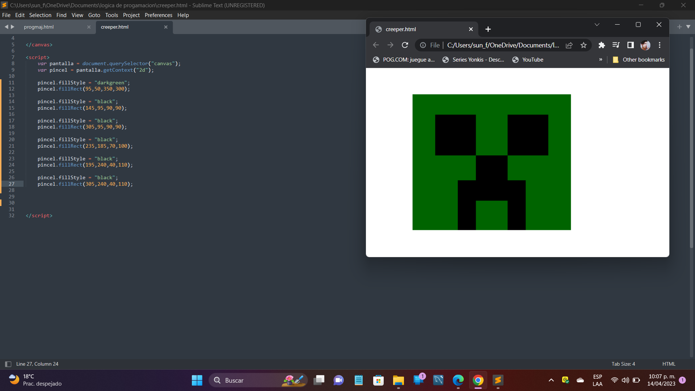Expand the browser bookmarks menu chevron
The width and height of the screenshot is (695, 391).
click(601, 59)
